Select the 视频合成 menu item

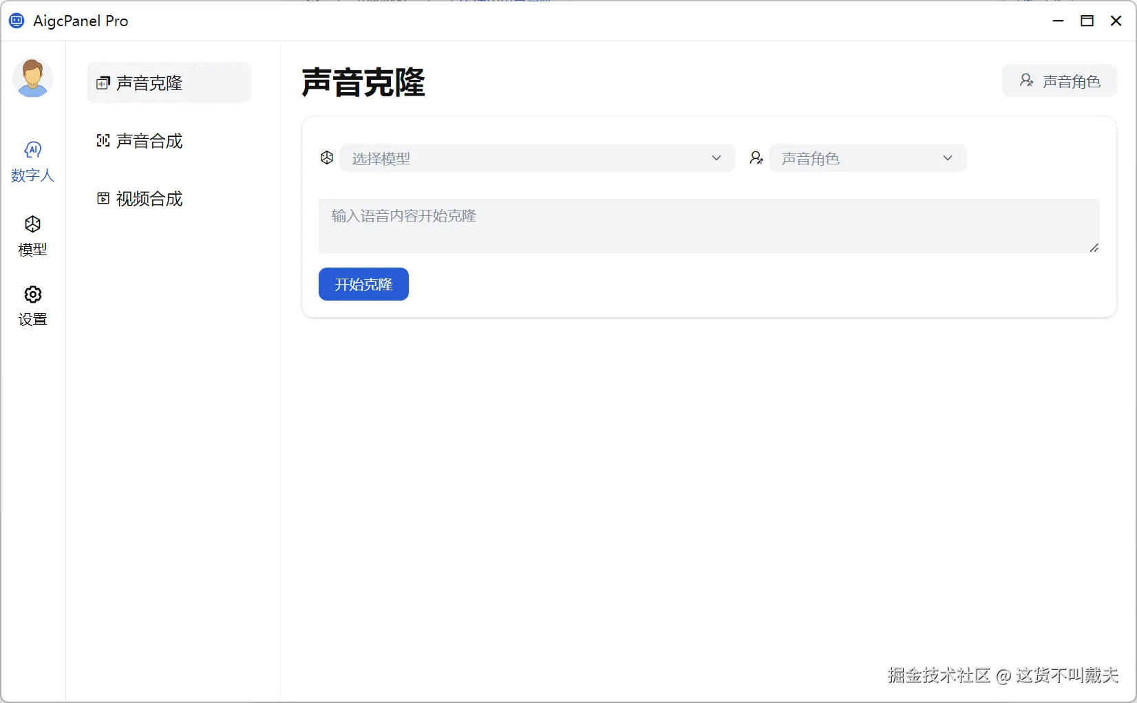(169, 199)
